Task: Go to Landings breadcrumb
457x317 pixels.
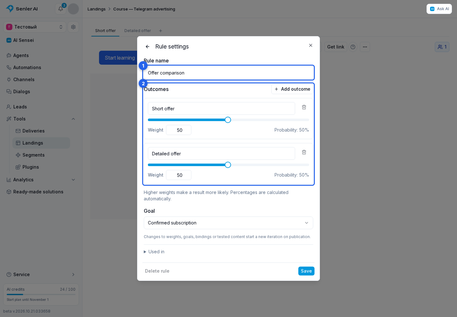Action: pyautogui.click(x=96, y=9)
